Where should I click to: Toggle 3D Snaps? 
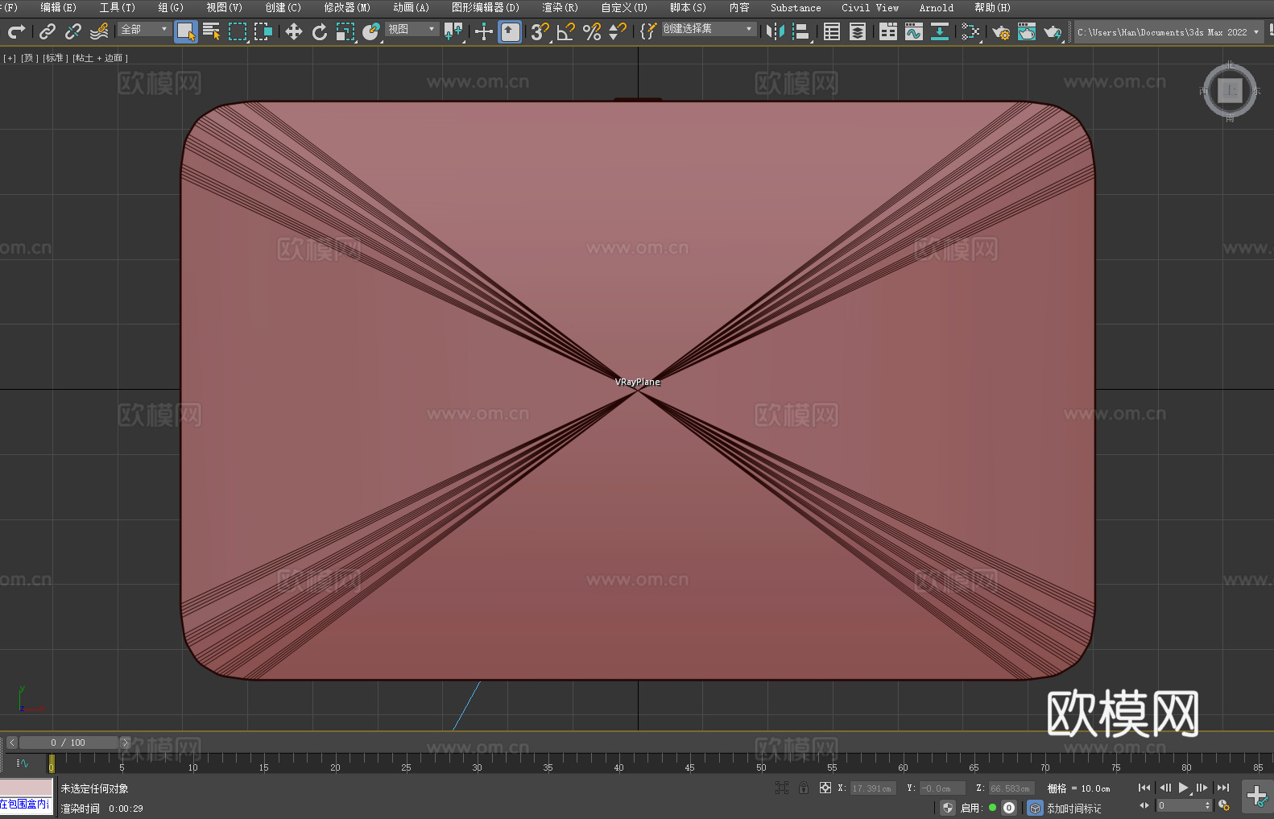540,31
